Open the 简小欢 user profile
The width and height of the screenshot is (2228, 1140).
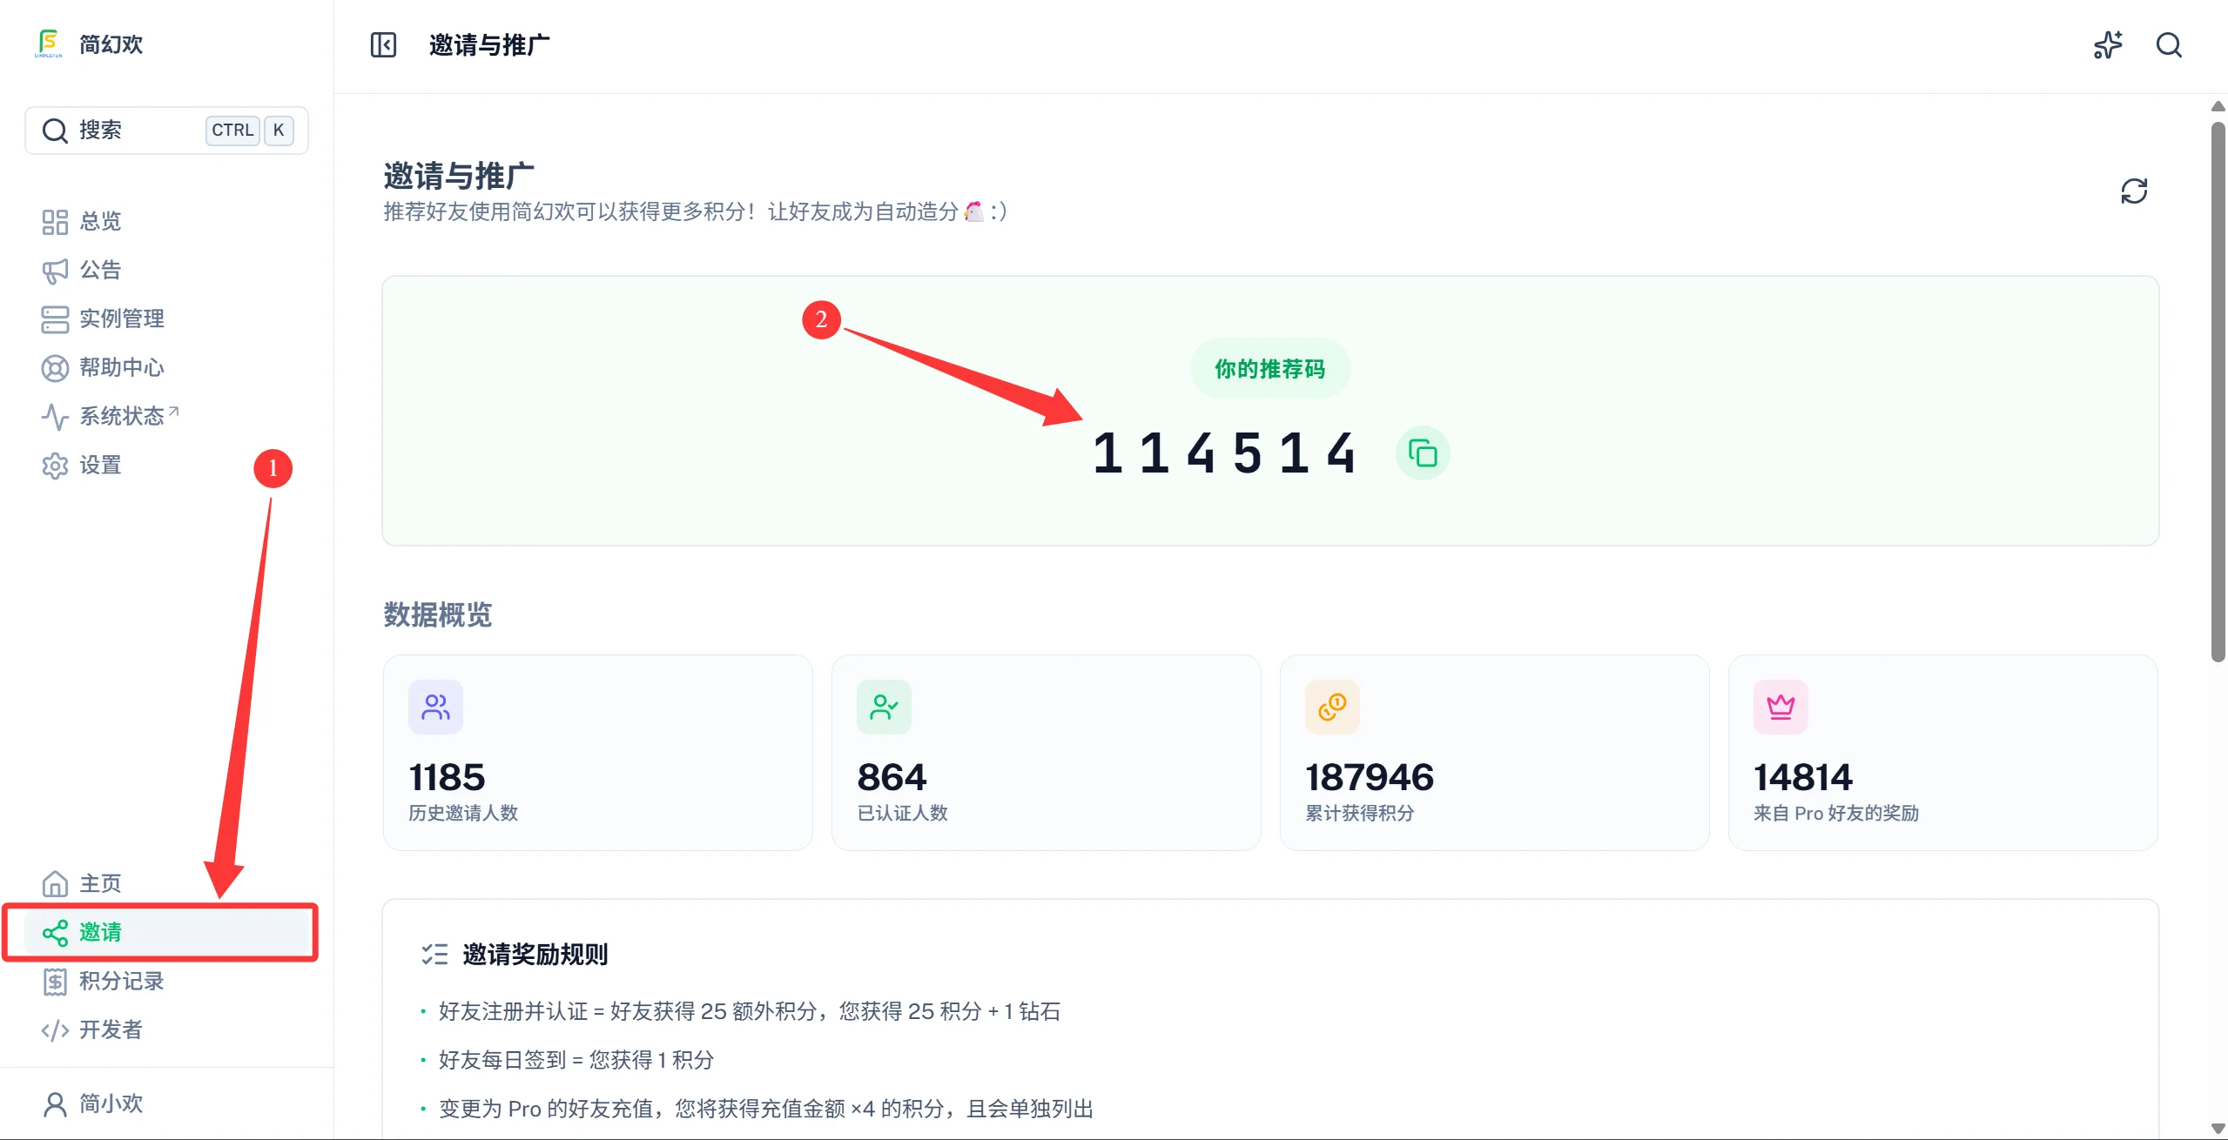point(167,1103)
